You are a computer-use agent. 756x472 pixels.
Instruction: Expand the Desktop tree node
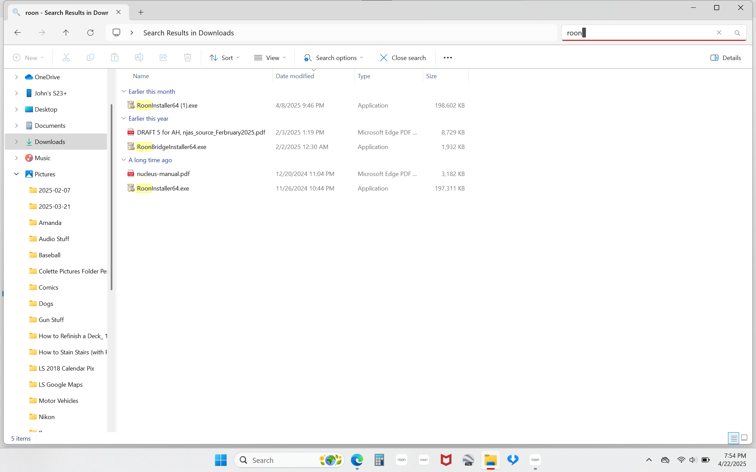click(x=16, y=109)
